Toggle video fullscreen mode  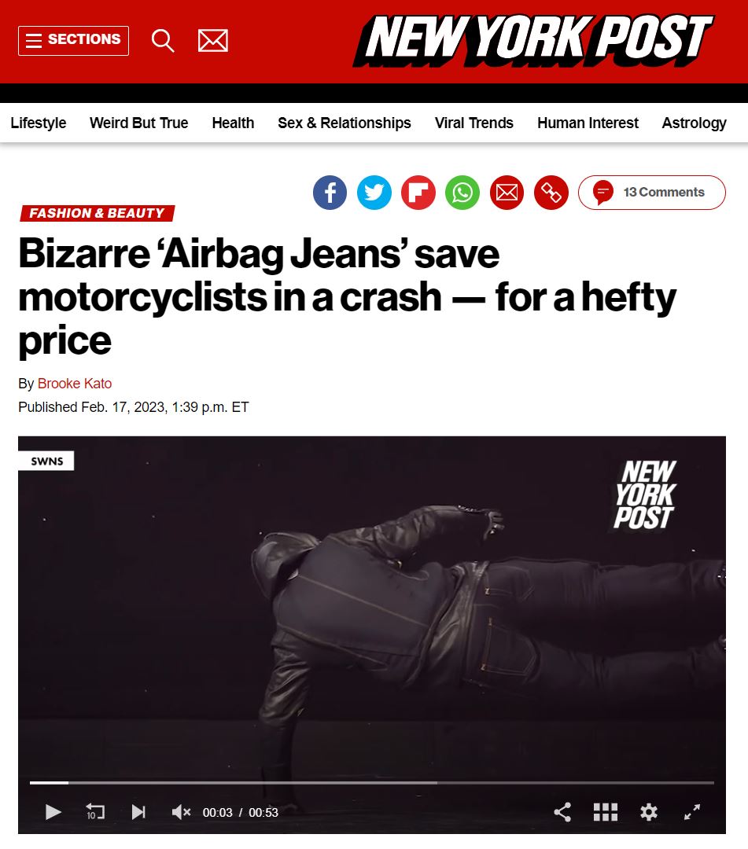coord(691,812)
